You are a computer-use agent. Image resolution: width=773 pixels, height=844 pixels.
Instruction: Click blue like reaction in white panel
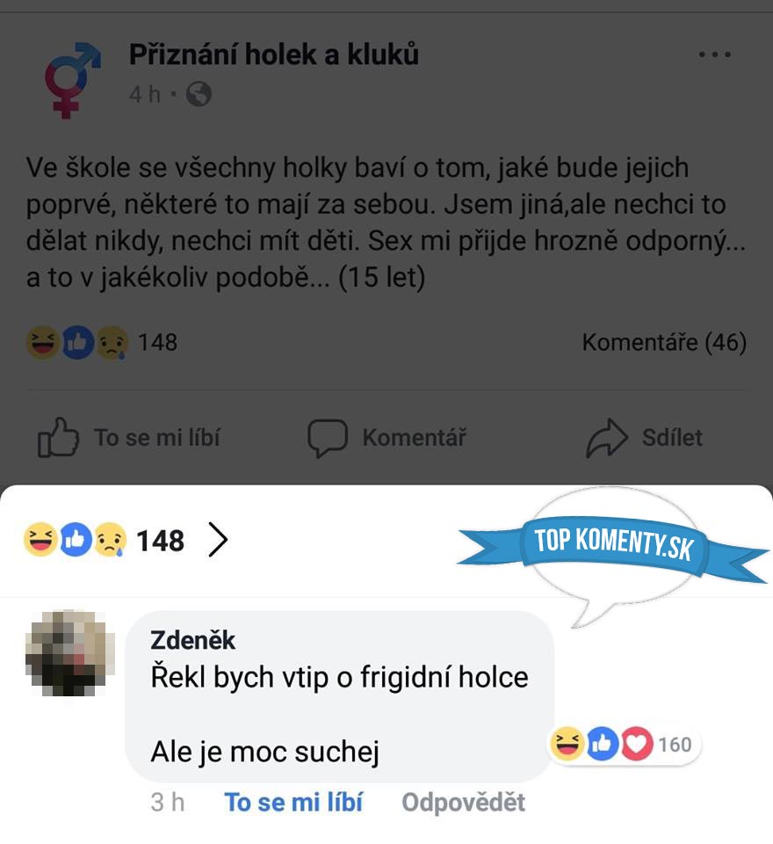(x=76, y=539)
